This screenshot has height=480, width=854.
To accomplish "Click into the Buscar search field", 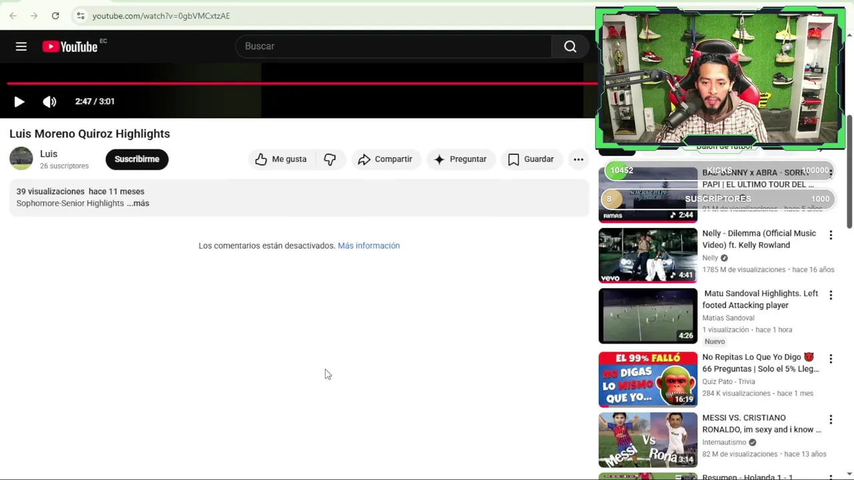I will tap(394, 46).
